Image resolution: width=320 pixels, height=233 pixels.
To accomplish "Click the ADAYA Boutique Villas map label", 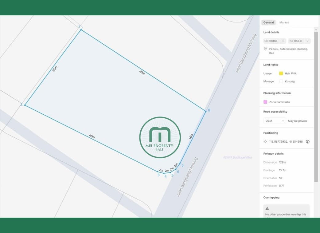I will (x=237, y=157).
